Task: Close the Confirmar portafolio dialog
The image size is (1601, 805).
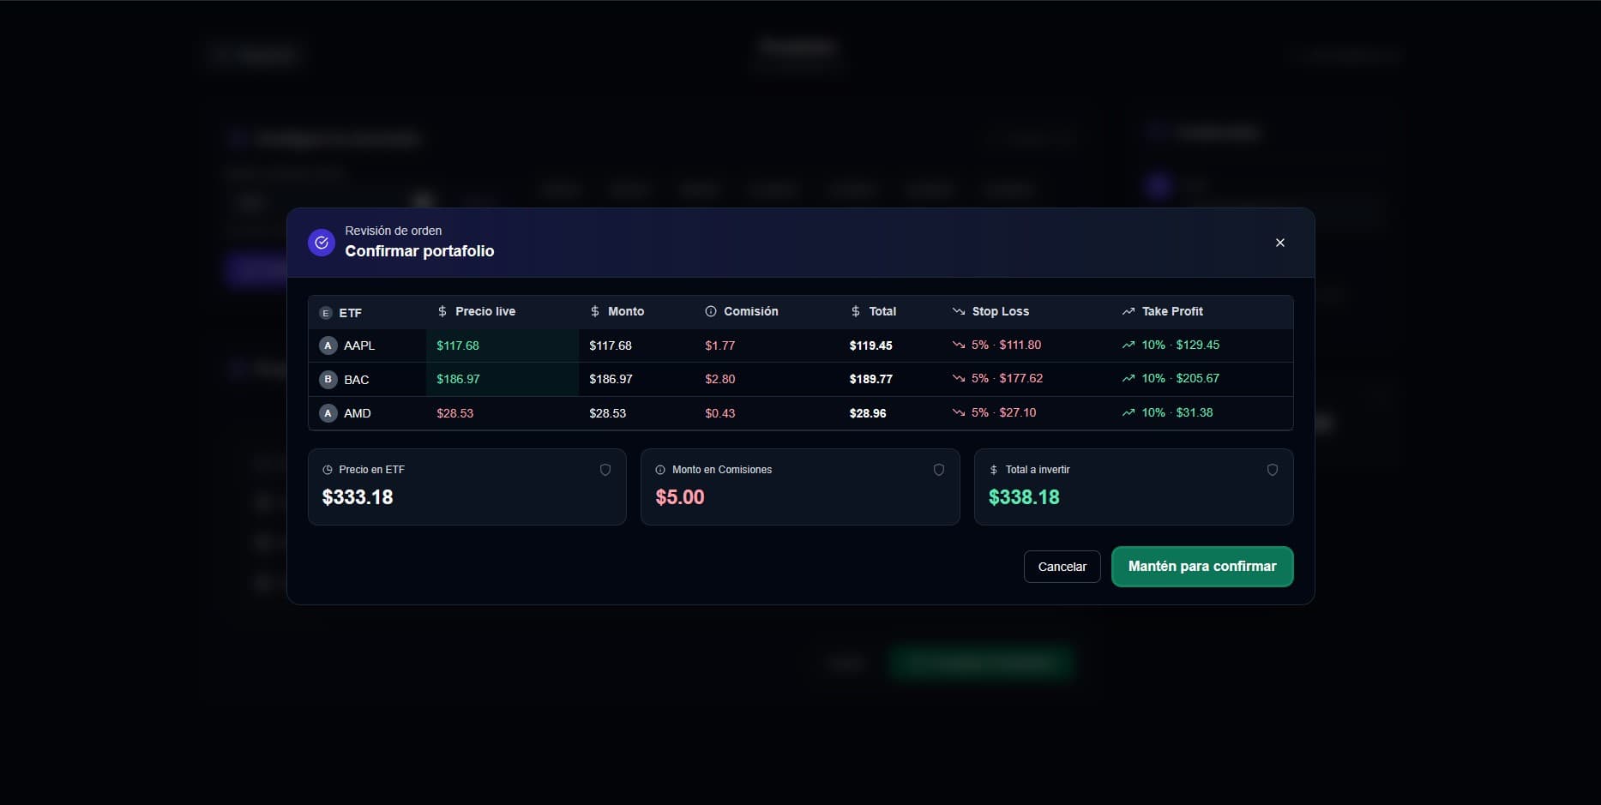Action: pyautogui.click(x=1280, y=243)
